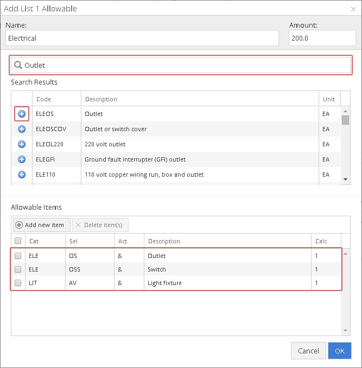Click the magnifier search icon

(x=18, y=65)
